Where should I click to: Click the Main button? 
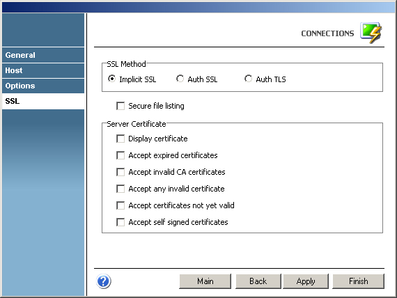click(205, 281)
